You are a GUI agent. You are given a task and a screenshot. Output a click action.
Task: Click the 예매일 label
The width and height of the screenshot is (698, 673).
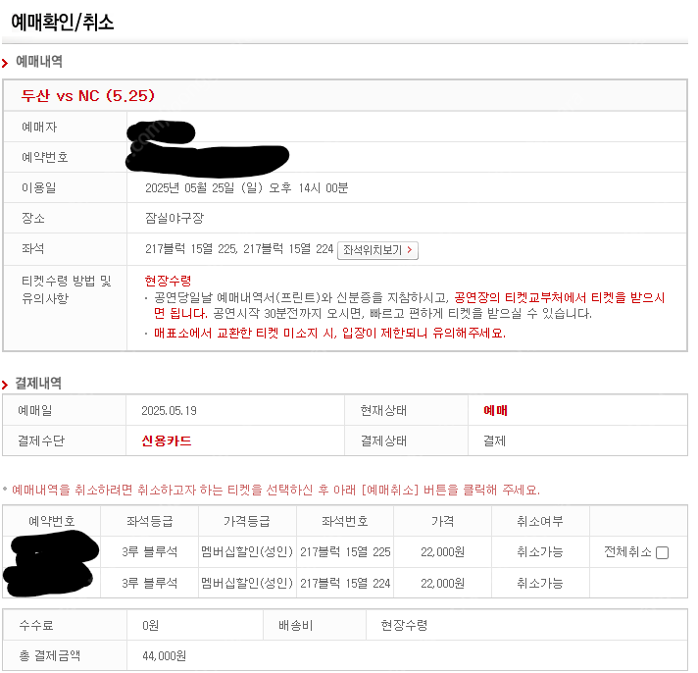pos(34,411)
